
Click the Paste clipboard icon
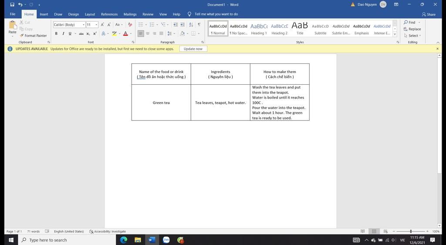click(x=13, y=25)
